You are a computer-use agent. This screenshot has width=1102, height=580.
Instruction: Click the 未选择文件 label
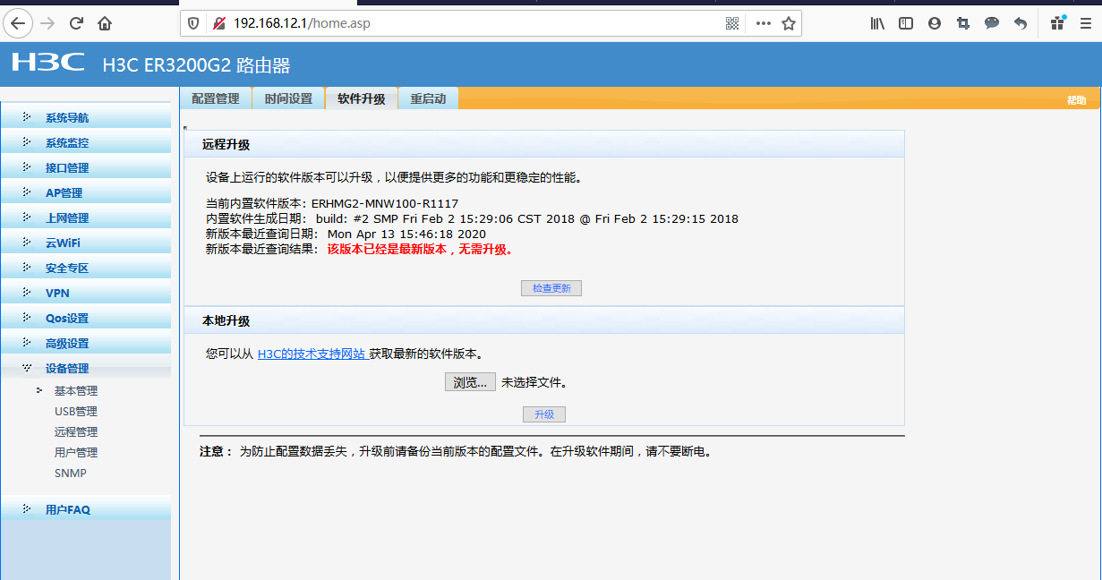(534, 382)
